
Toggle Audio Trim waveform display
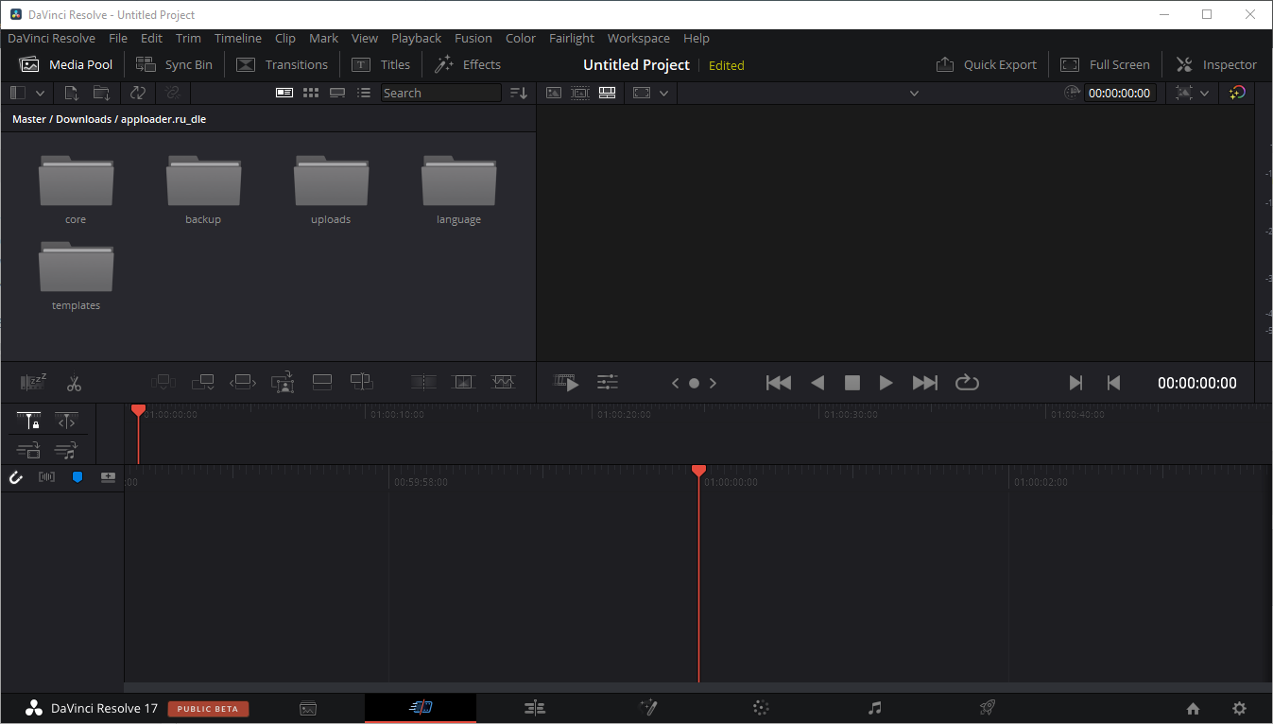click(46, 477)
